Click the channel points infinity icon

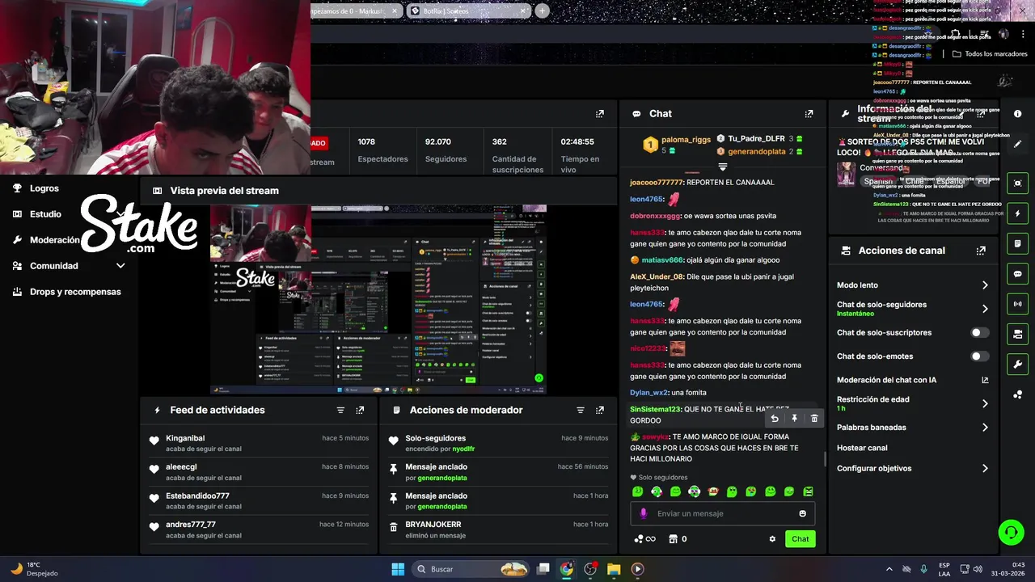(644, 539)
